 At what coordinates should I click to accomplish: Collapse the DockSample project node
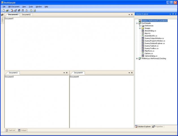137,23
